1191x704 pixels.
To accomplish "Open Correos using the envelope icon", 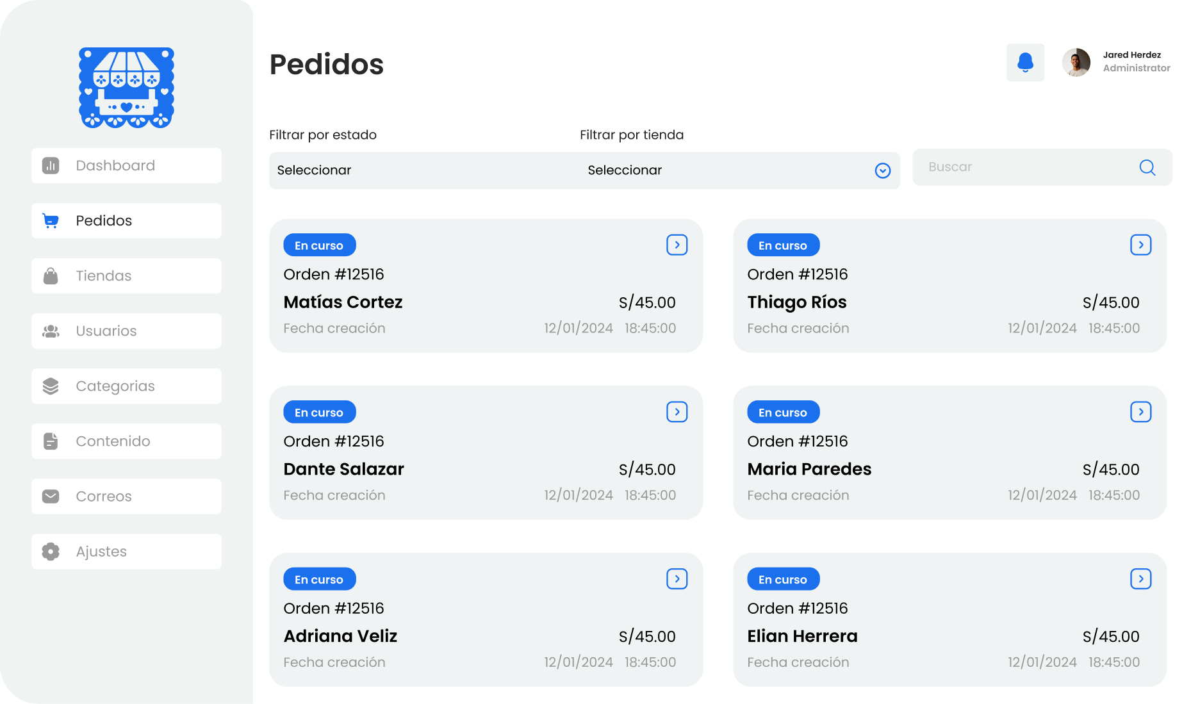I will coord(51,496).
